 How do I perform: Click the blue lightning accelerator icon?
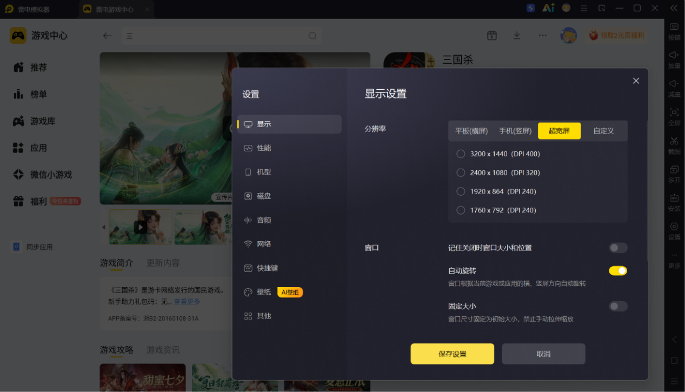531,8
